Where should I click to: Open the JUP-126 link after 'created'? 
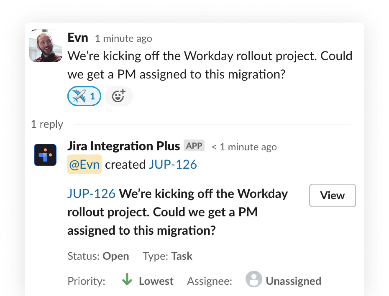point(173,164)
